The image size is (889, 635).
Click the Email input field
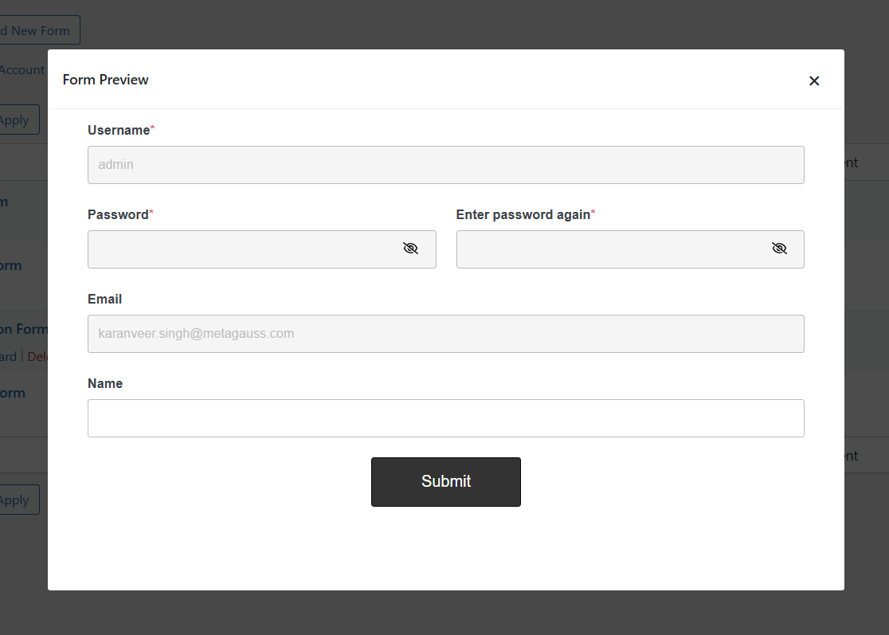[445, 334]
